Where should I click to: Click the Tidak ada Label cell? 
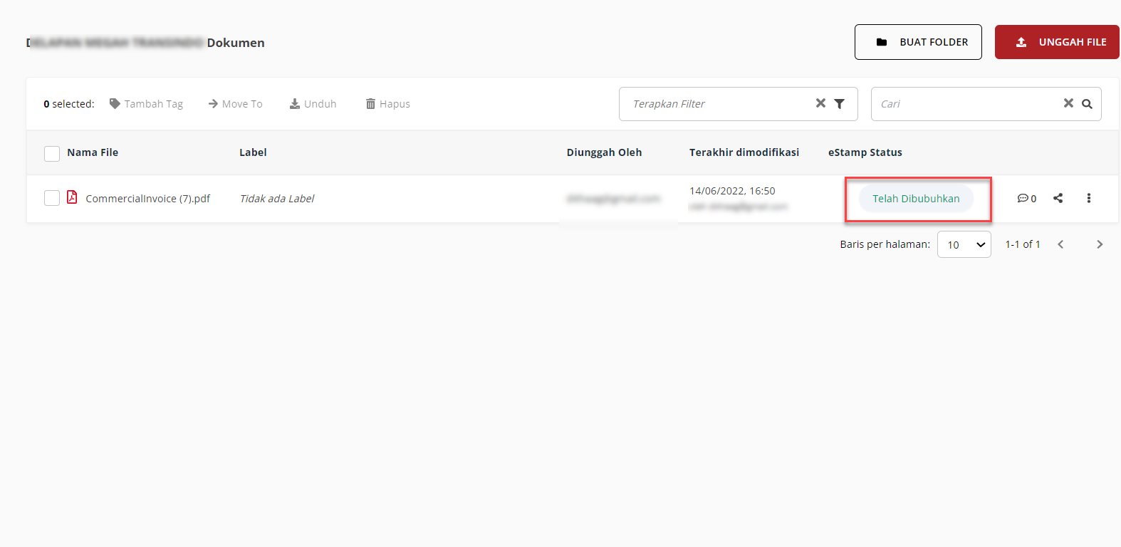pos(277,199)
